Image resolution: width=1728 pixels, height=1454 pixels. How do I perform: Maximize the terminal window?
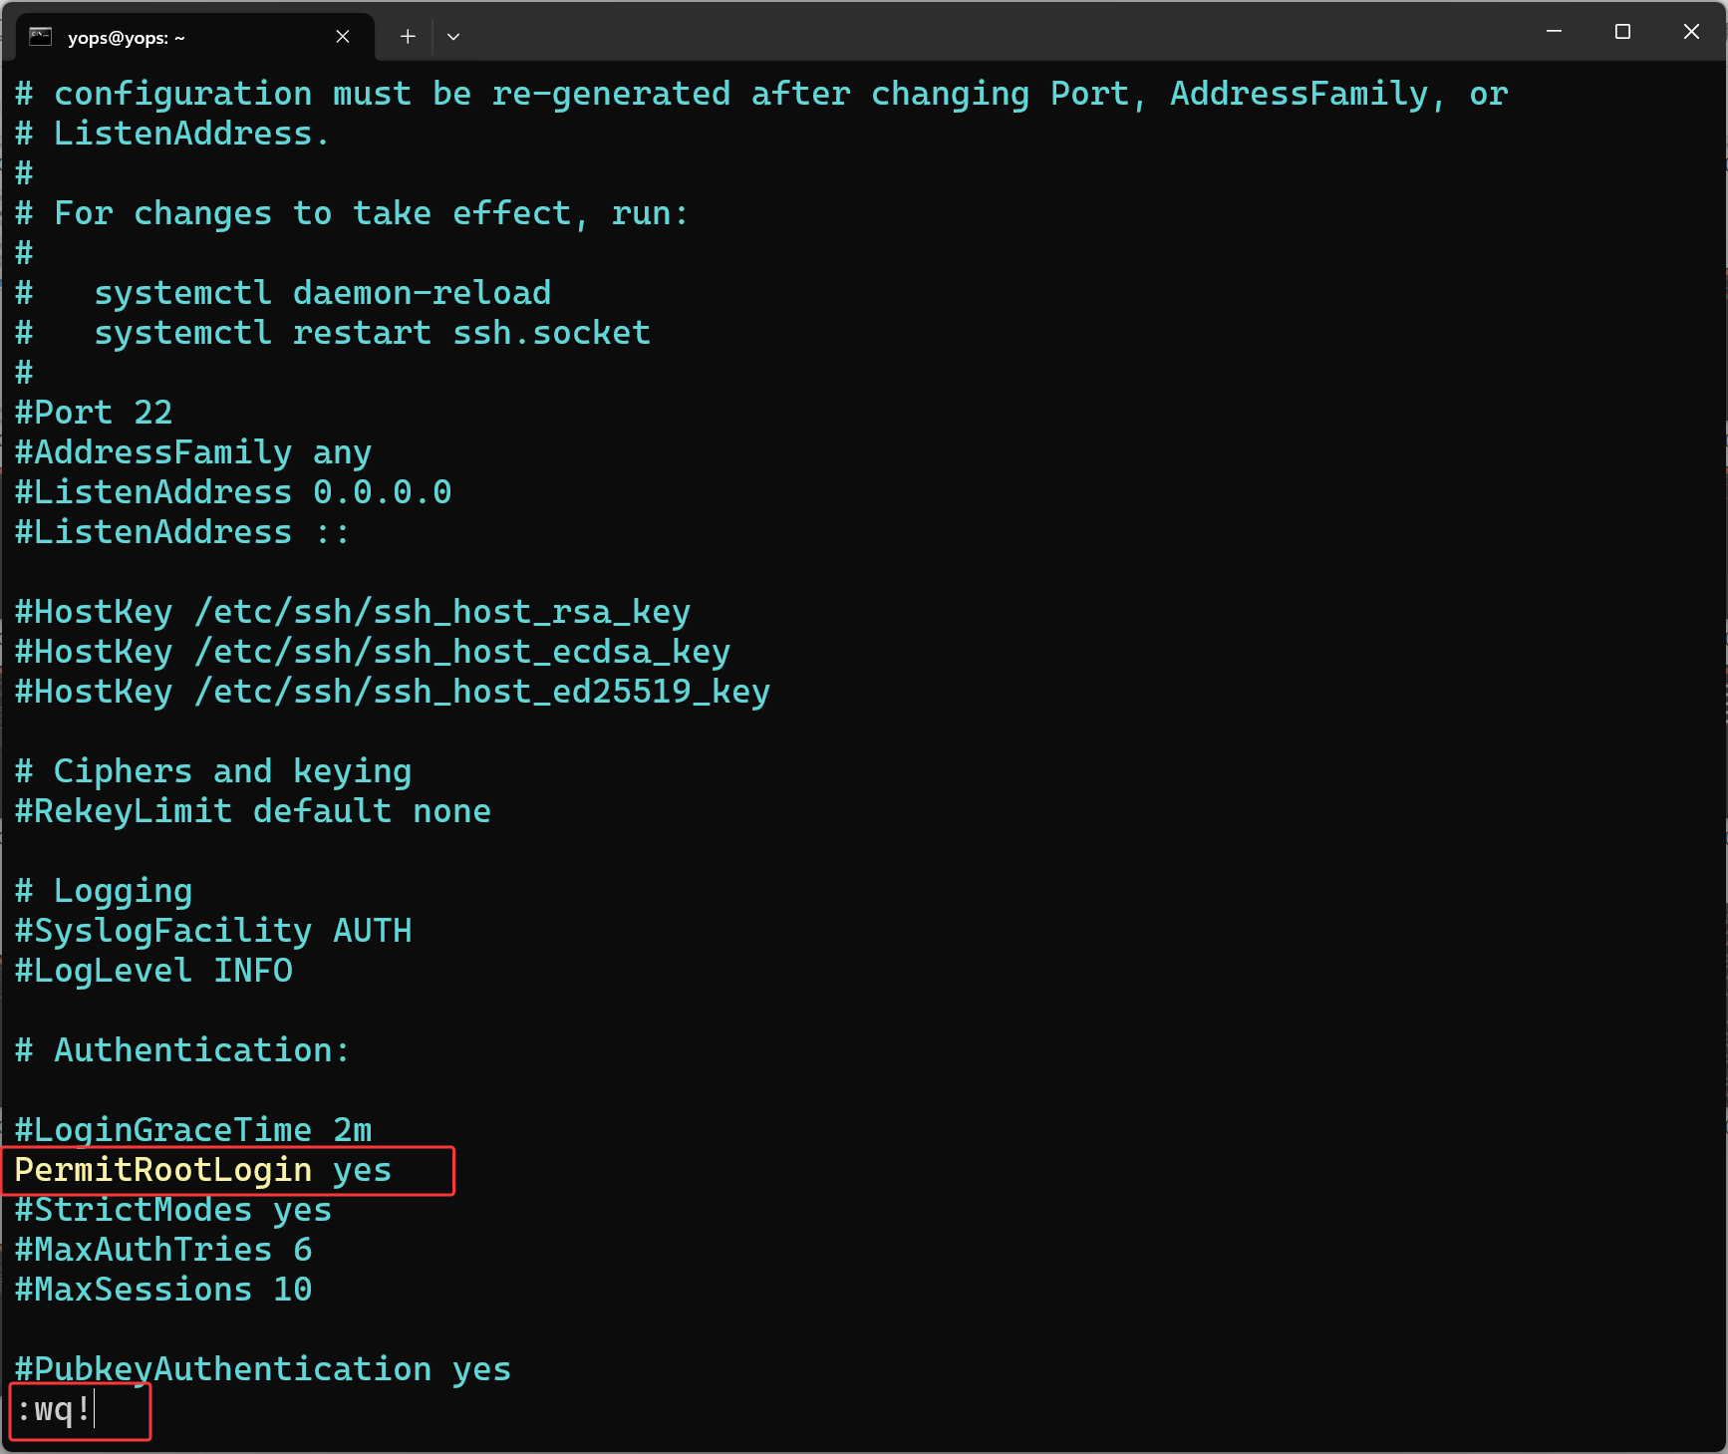tap(1622, 32)
